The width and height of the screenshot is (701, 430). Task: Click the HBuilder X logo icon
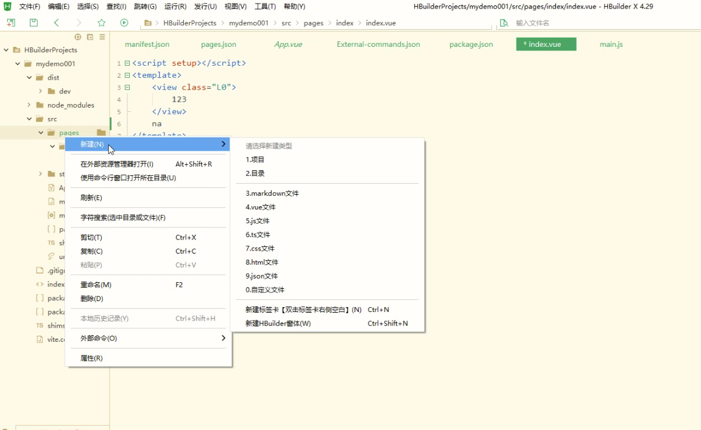tap(7, 6)
